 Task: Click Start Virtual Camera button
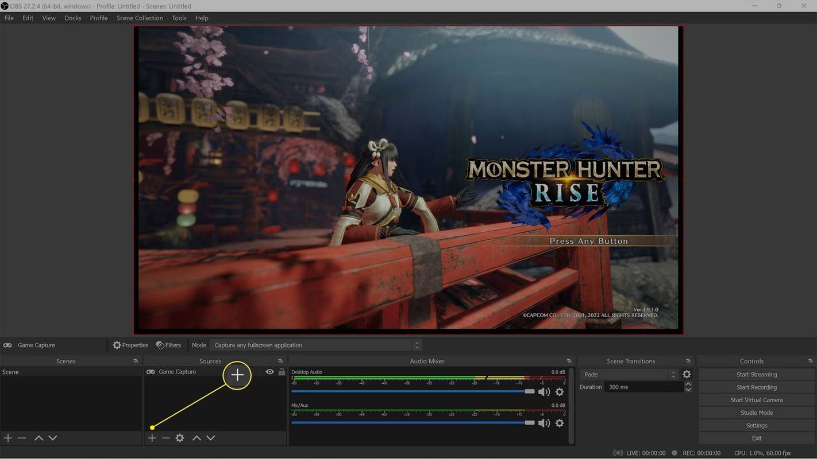click(757, 400)
